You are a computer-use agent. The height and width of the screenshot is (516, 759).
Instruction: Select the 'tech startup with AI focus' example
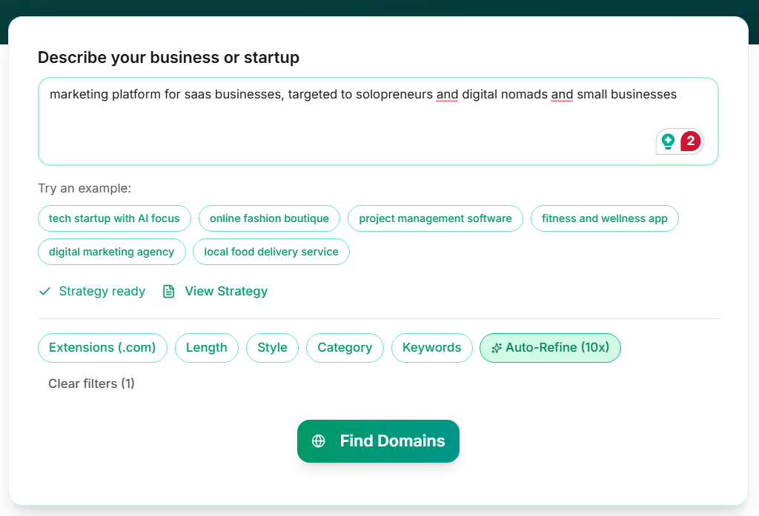tap(114, 218)
